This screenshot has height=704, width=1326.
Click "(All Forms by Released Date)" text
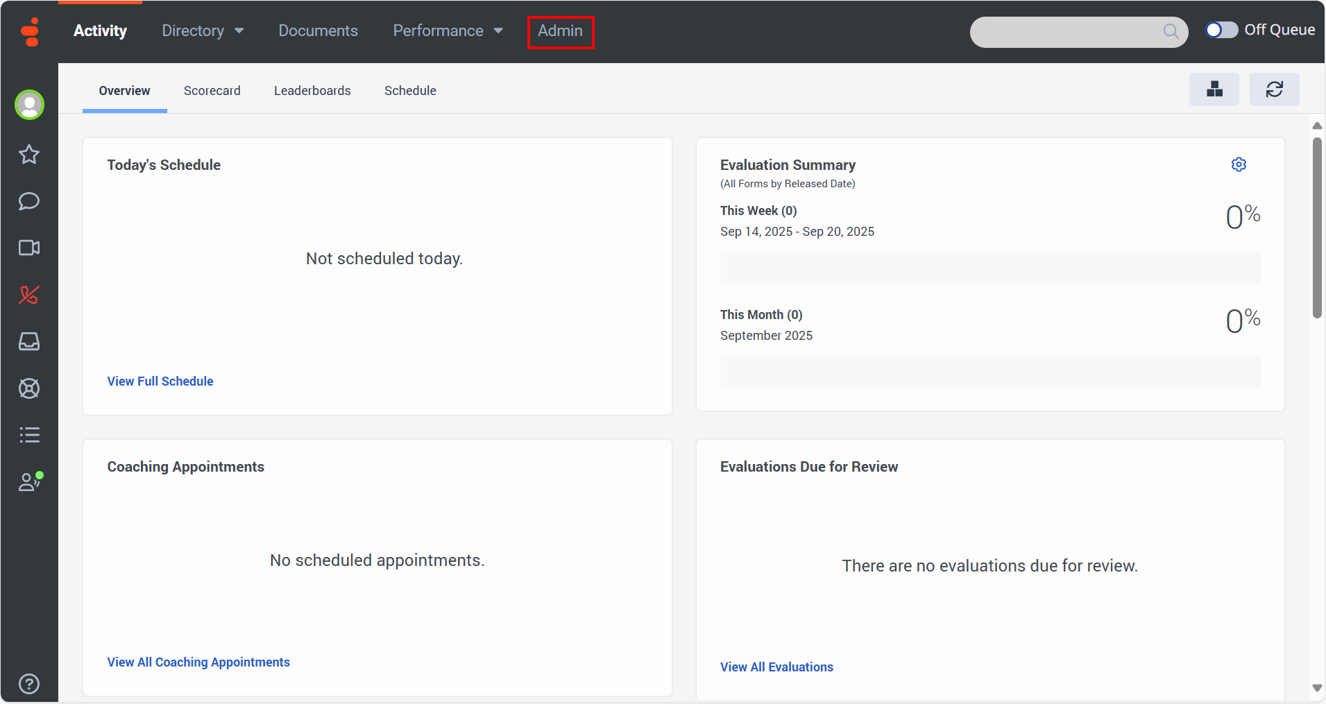coord(788,184)
